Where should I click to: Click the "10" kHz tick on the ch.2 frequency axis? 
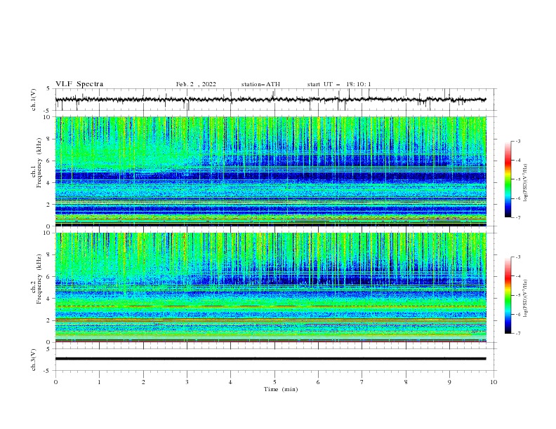tap(48, 233)
